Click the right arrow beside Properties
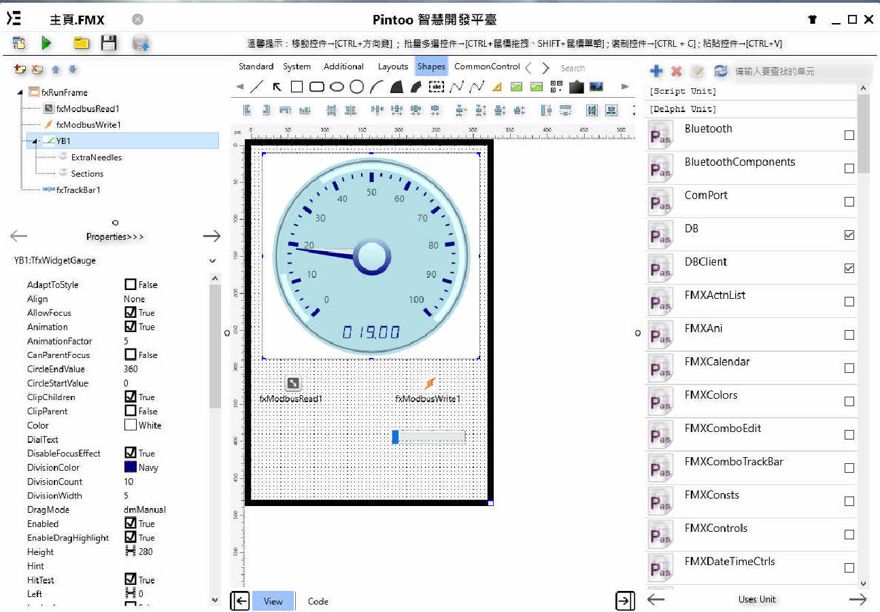Image resolution: width=880 pixels, height=612 pixels. click(211, 236)
